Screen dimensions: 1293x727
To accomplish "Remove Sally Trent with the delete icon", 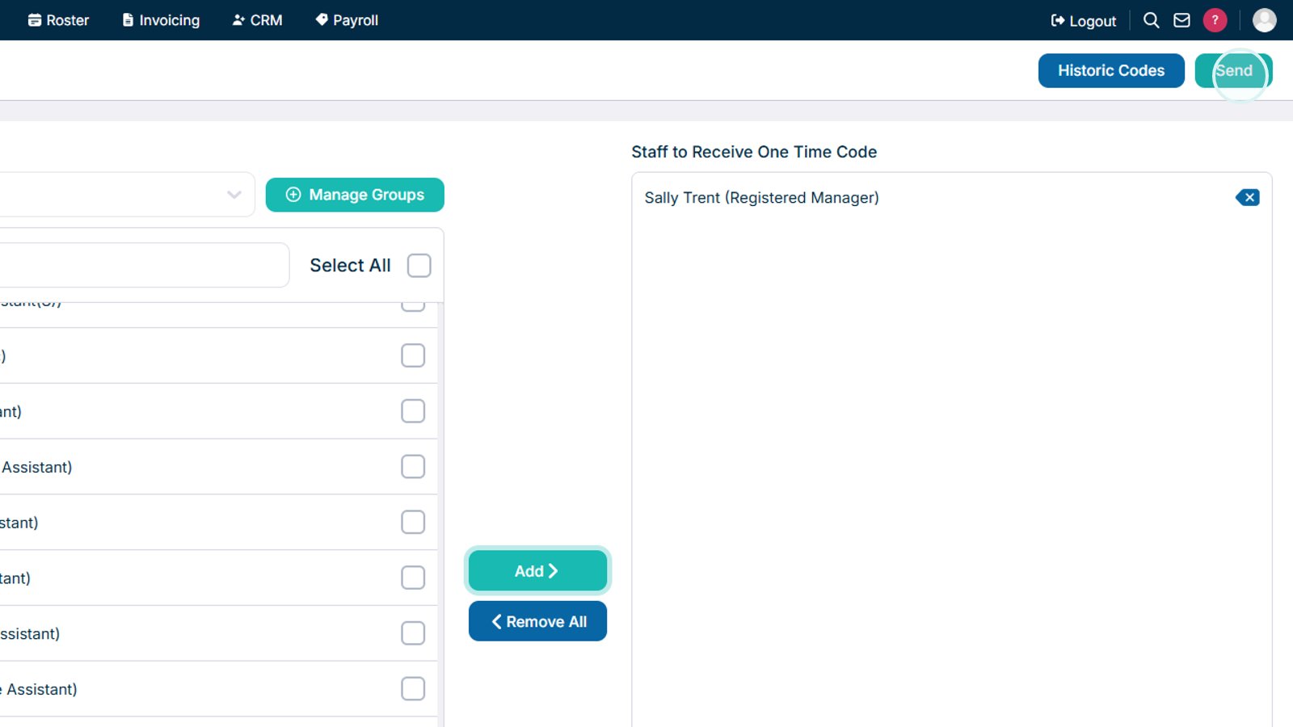I will (1247, 197).
